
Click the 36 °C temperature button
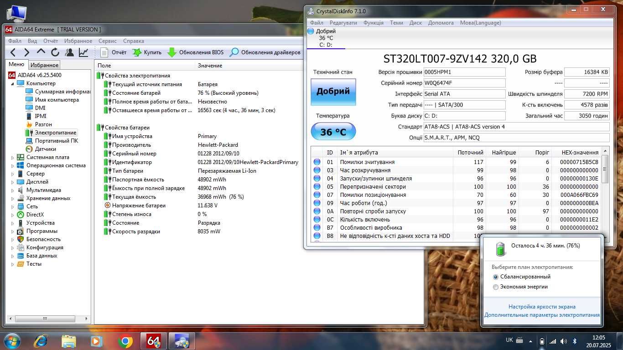333,132
